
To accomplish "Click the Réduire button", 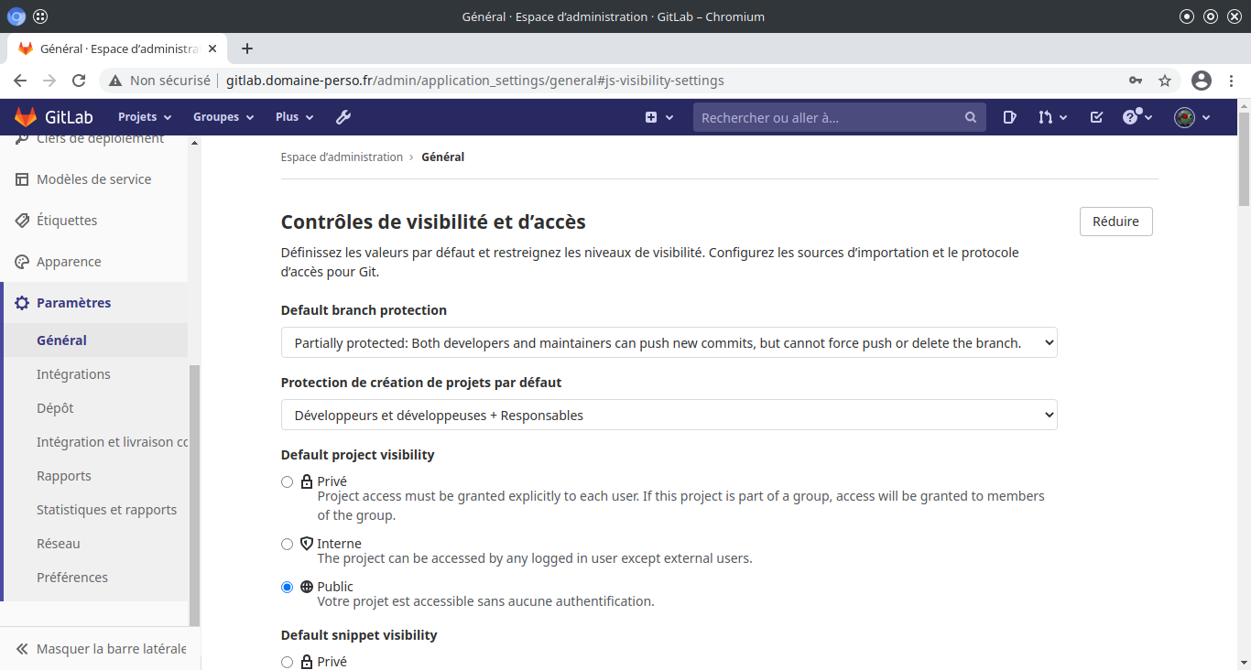I will tap(1115, 222).
